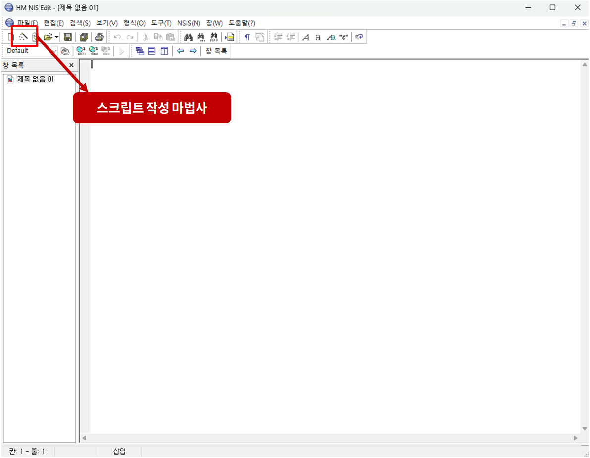Click the horizontal scrollbar left arrow
This screenshot has width=590, height=458.
click(x=84, y=438)
